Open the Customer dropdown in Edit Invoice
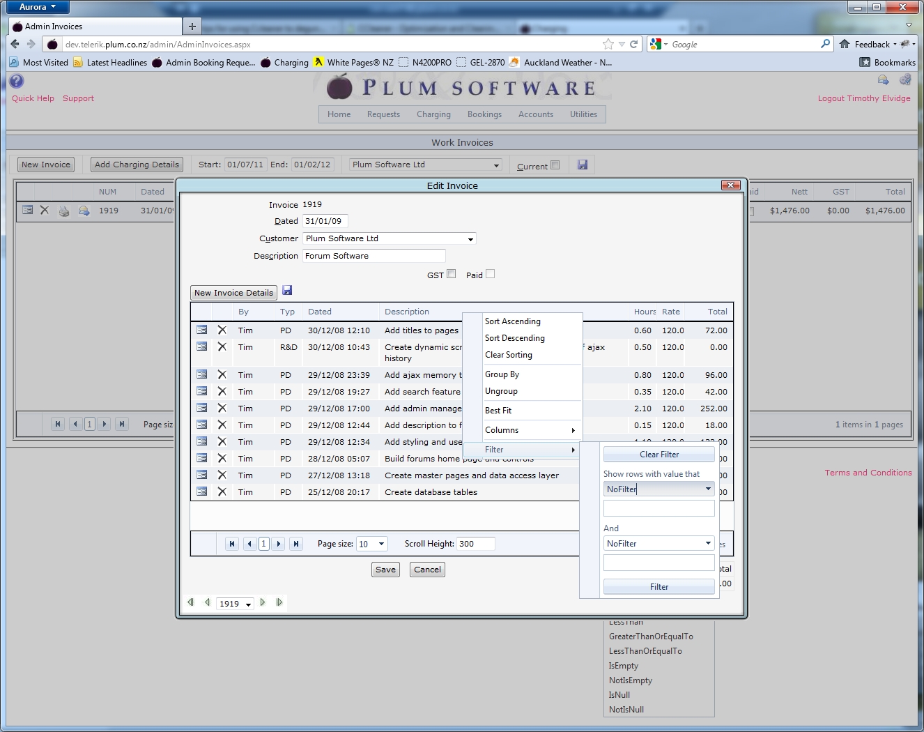 coord(471,239)
